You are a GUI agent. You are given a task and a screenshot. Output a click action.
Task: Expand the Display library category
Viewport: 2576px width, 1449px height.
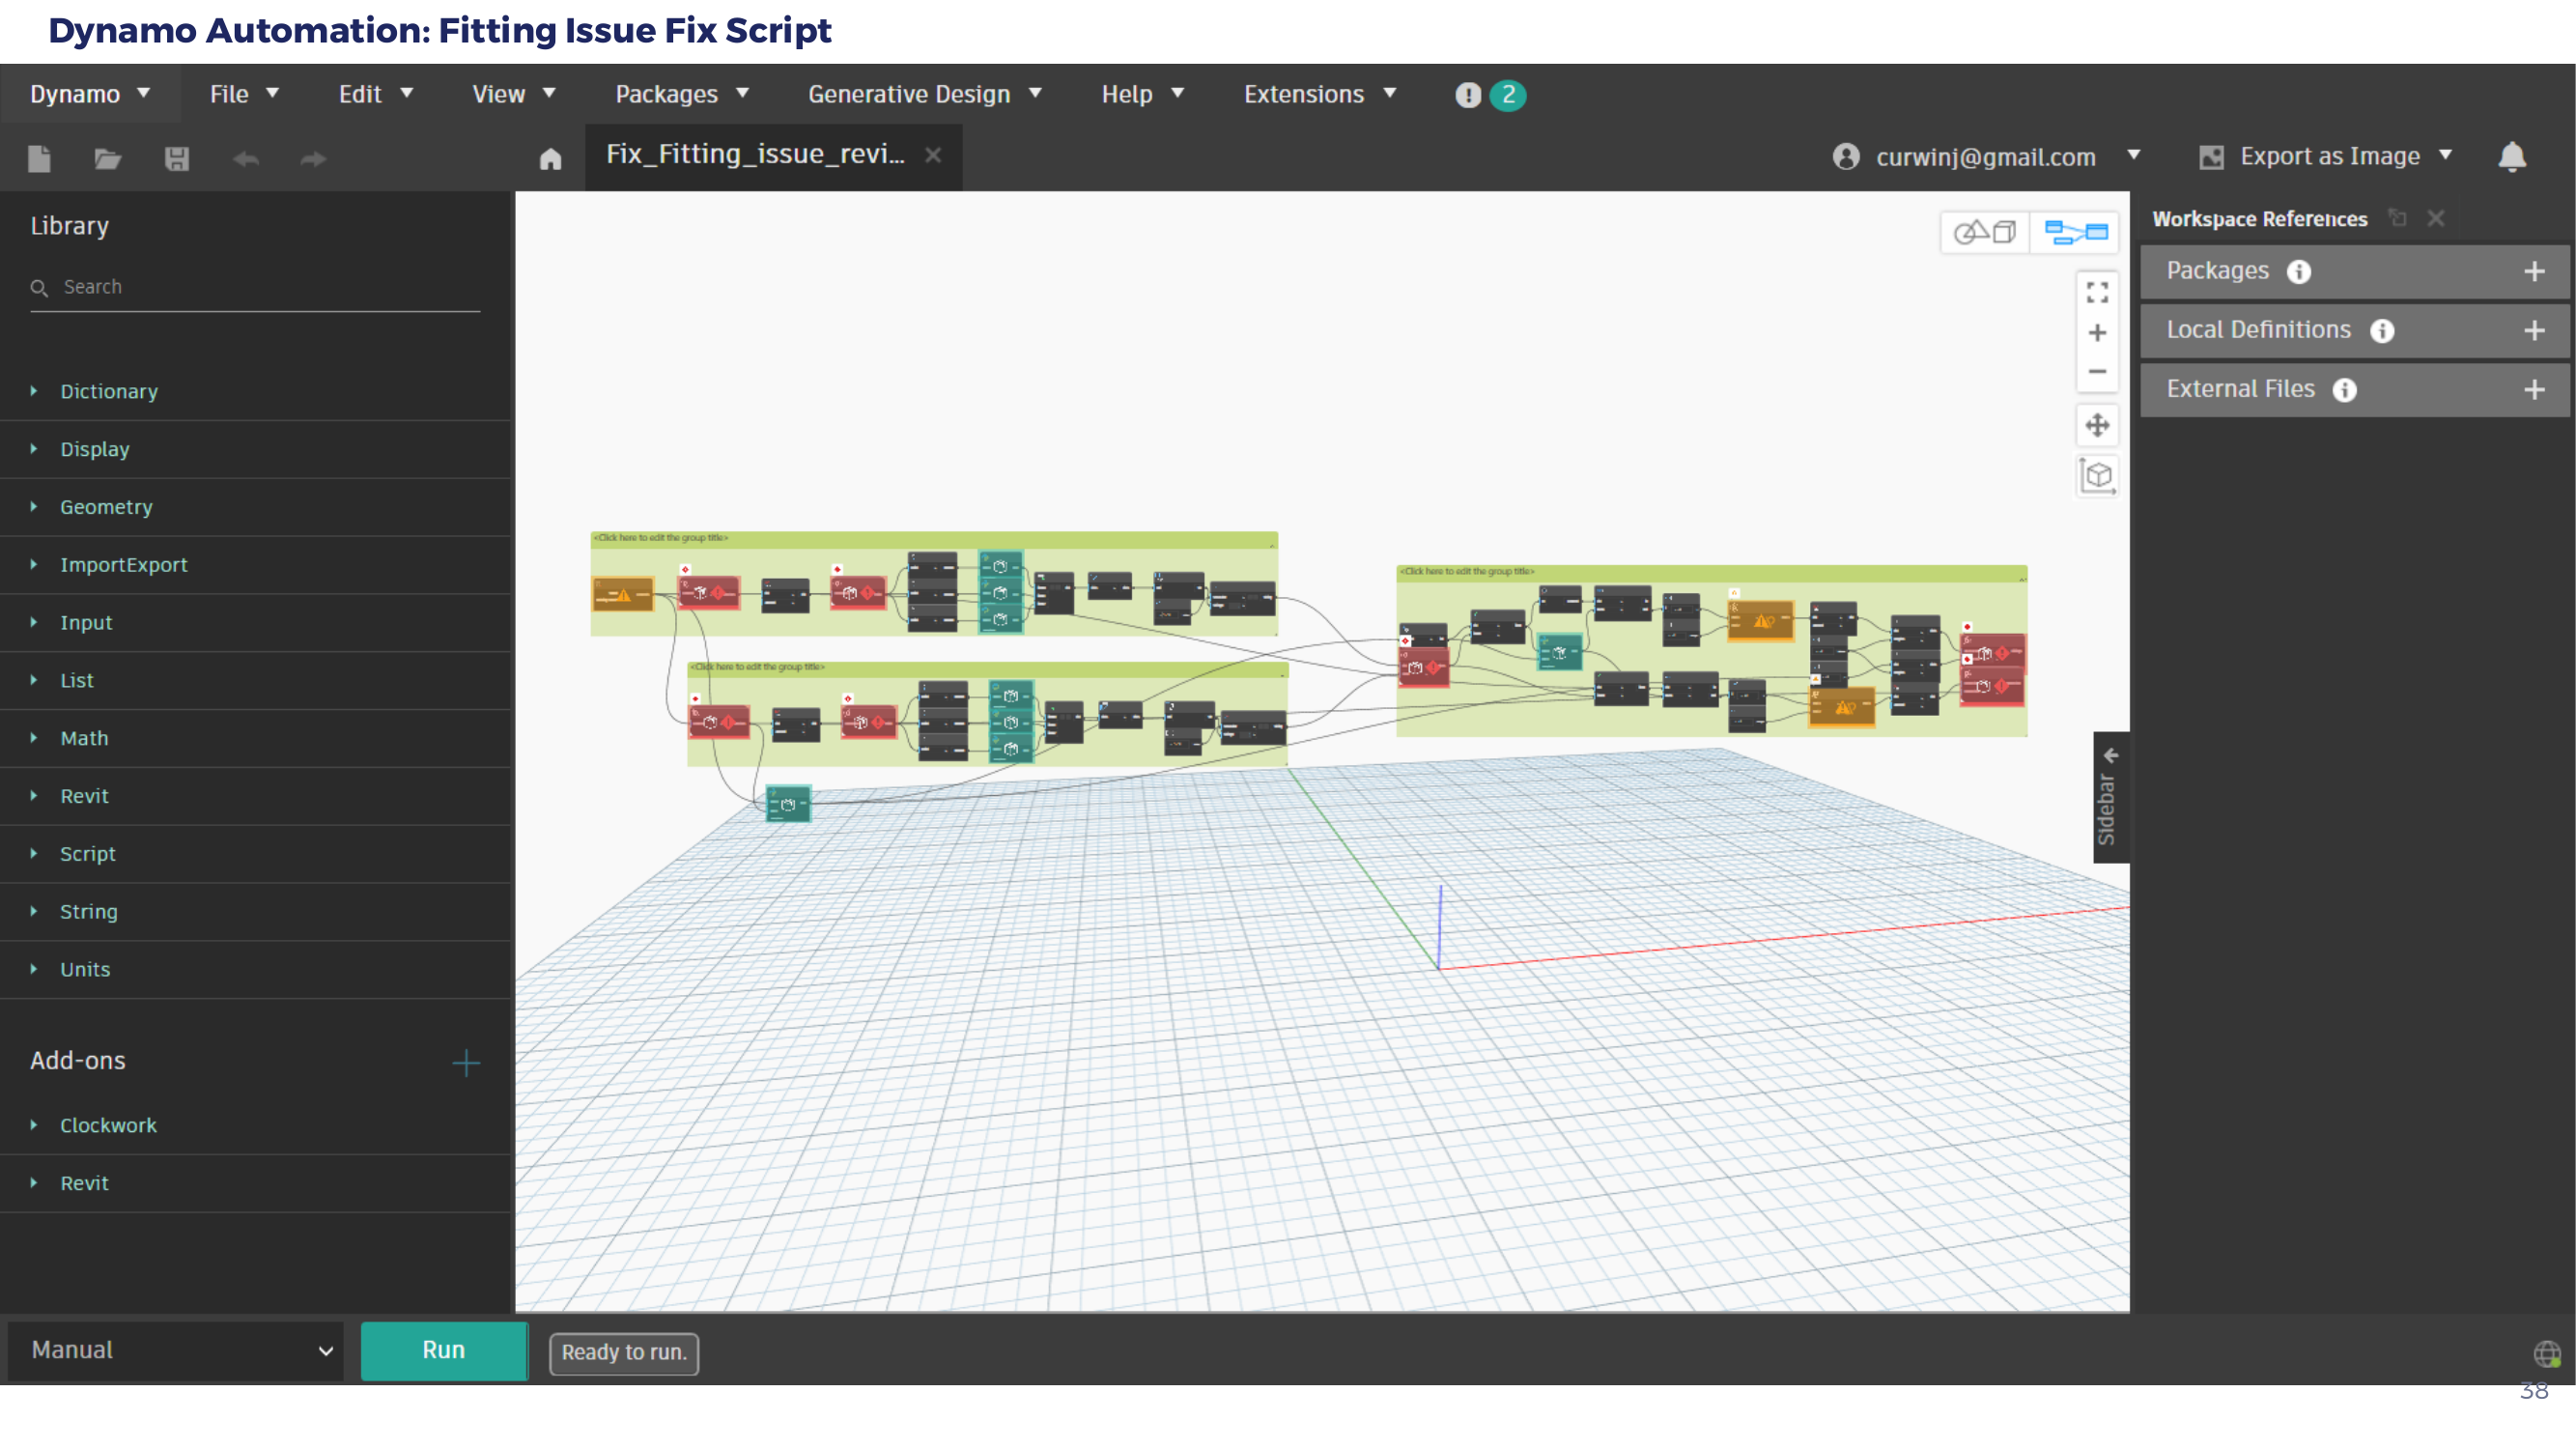pos(255,449)
